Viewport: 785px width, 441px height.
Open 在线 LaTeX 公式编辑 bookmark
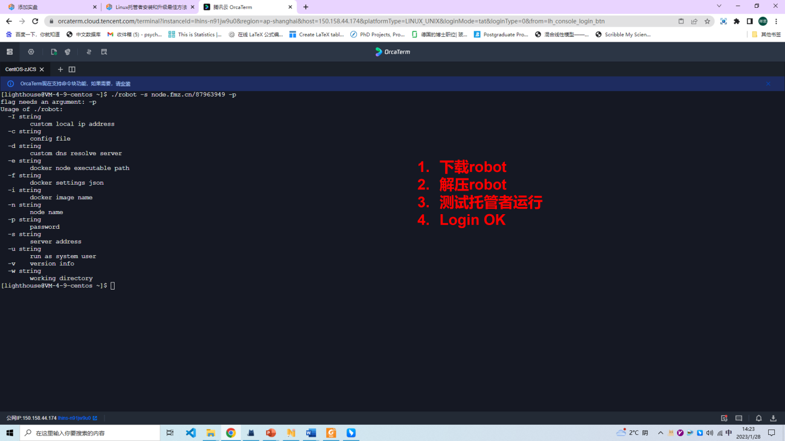[x=255, y=34]
